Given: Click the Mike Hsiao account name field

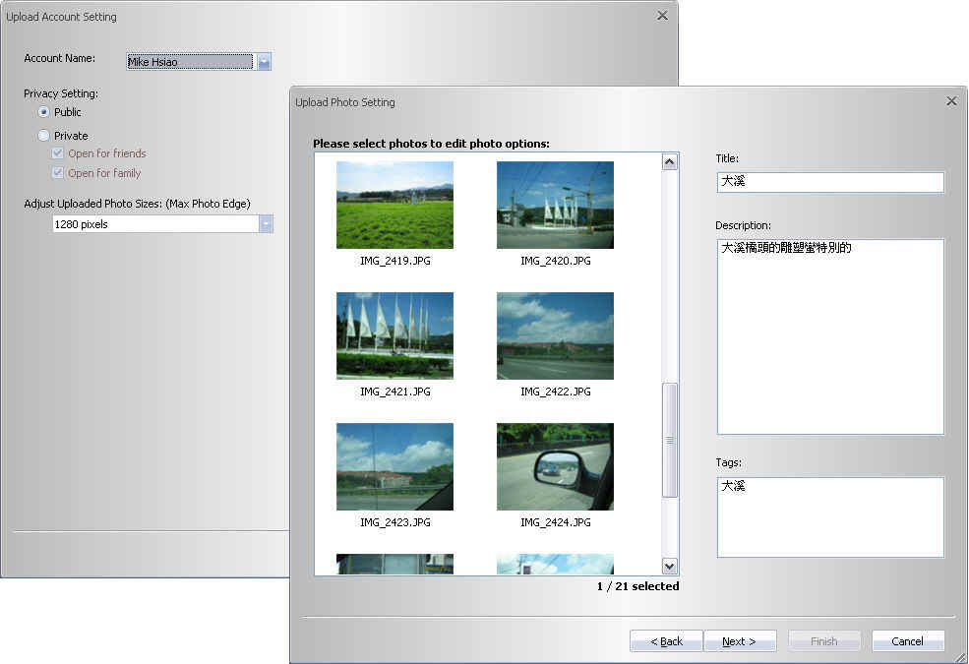Looking at the screenshot, I should pos(190,61).
